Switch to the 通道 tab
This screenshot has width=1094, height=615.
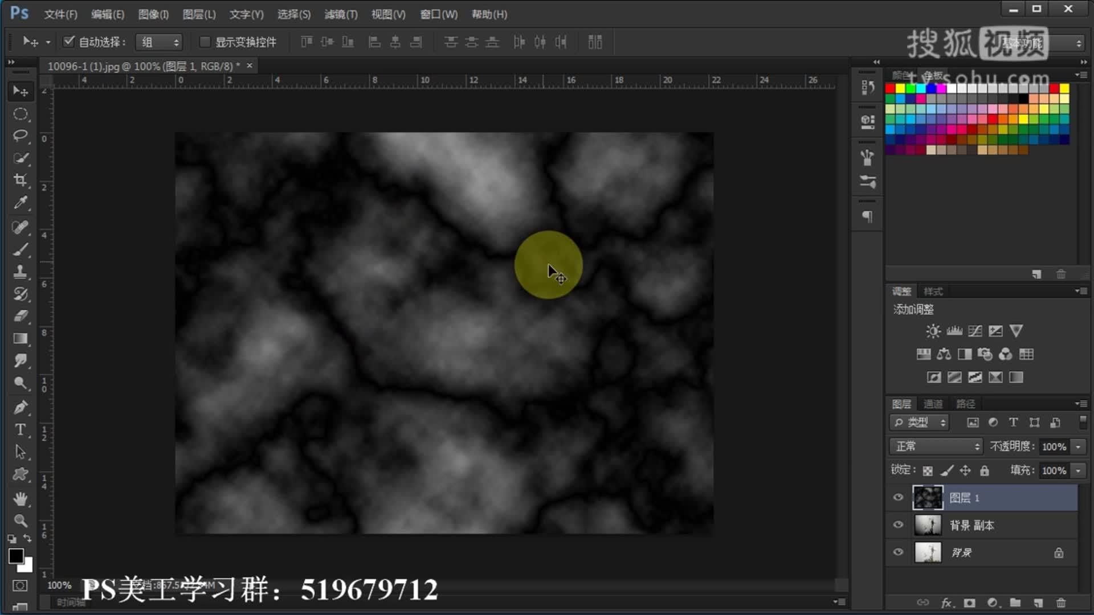point(933,404)
